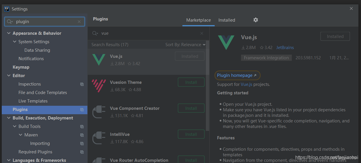Click project-level icon beside Required Plugins

tap(82, 152)
